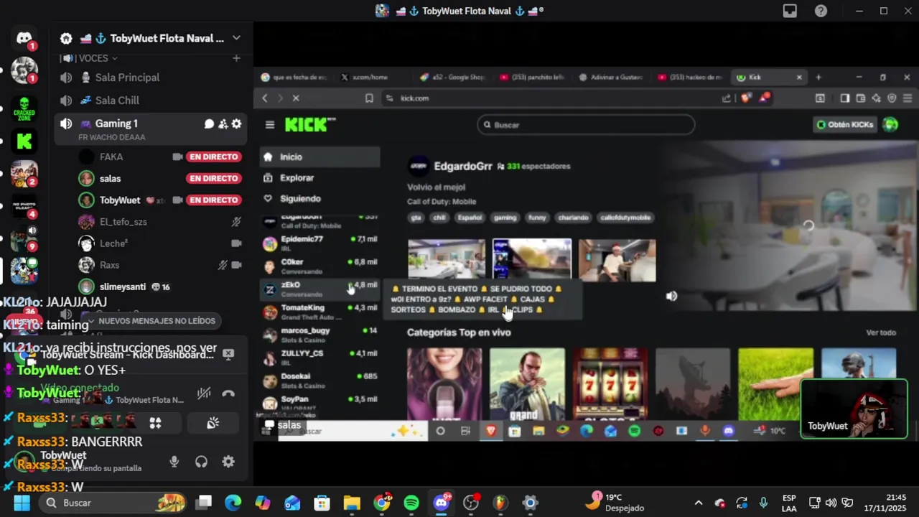Open Brave shields icon in address bar
Screen dimensions: 919x517
(x=747, y=98)
